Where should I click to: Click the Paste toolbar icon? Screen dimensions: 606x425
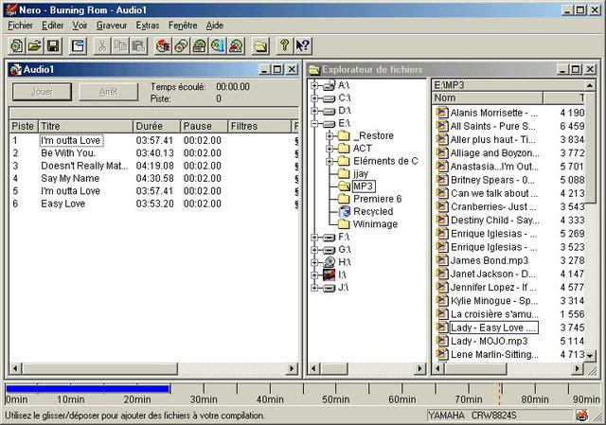point(139,46)
